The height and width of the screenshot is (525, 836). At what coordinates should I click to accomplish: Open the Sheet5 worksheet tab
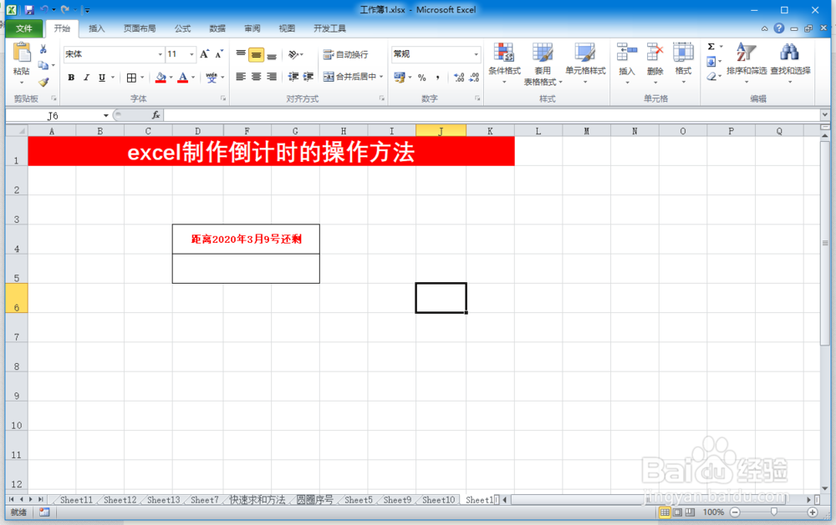click(x=359, y=500)
